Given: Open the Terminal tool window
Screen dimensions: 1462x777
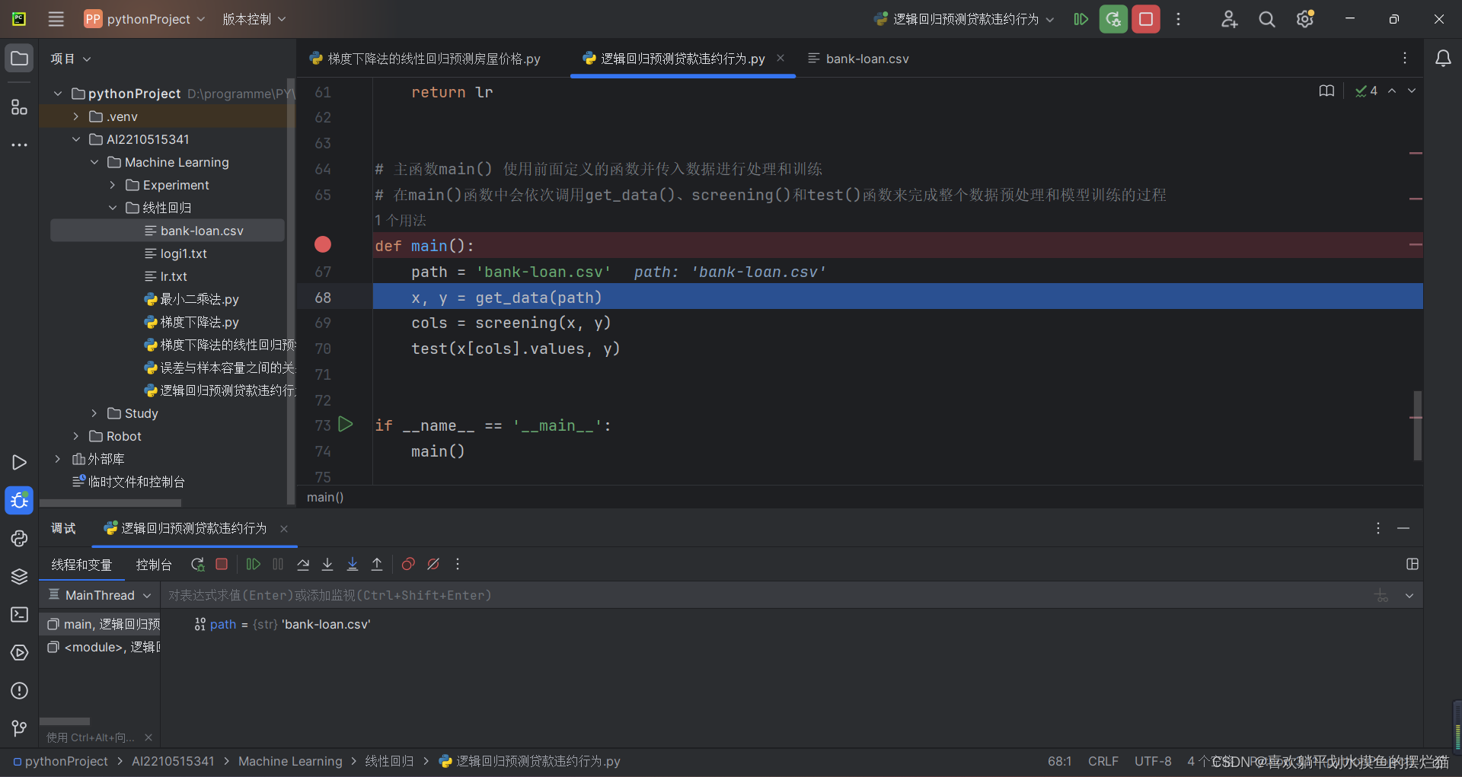Looking at the screenshot, I should pos(19,614).
